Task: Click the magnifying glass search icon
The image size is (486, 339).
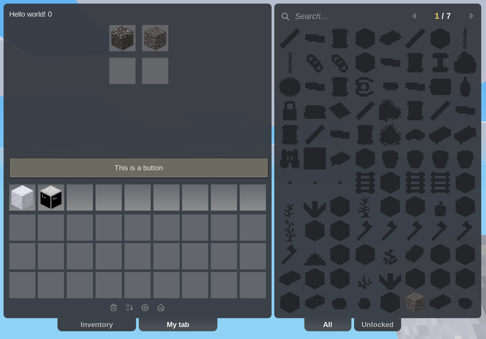Action: coord(285,16)
